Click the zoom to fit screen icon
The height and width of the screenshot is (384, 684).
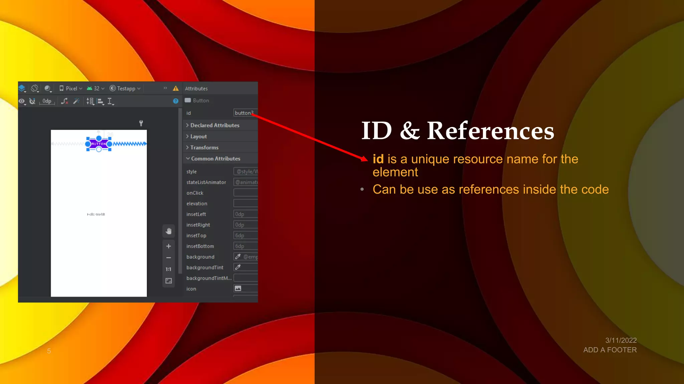pyautogui.click(x=169, y=281)
